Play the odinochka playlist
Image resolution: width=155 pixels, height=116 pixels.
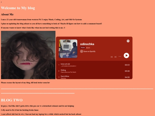click(126, 56)
